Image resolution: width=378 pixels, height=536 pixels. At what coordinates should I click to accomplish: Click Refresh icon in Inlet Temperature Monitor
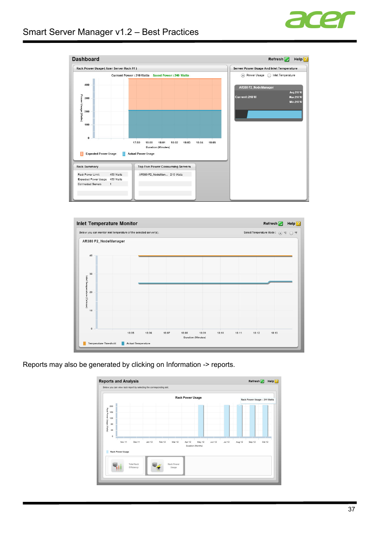tap(281, 224)
